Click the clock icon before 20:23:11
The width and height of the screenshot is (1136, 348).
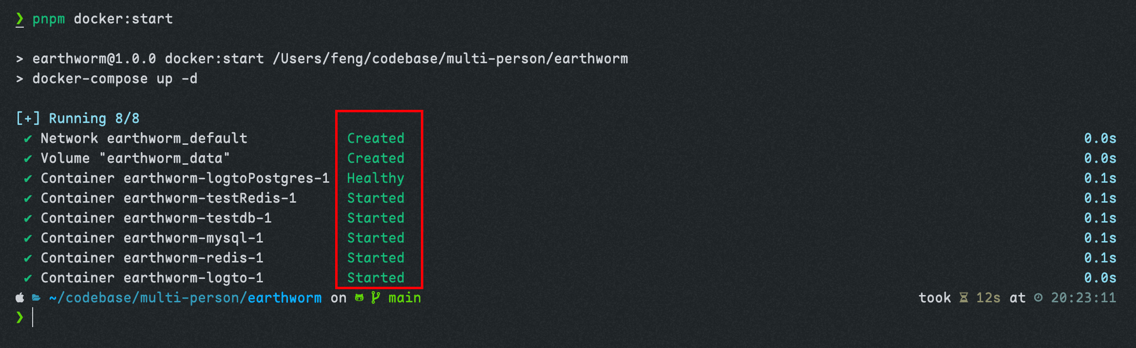[x=1038, y=297]
